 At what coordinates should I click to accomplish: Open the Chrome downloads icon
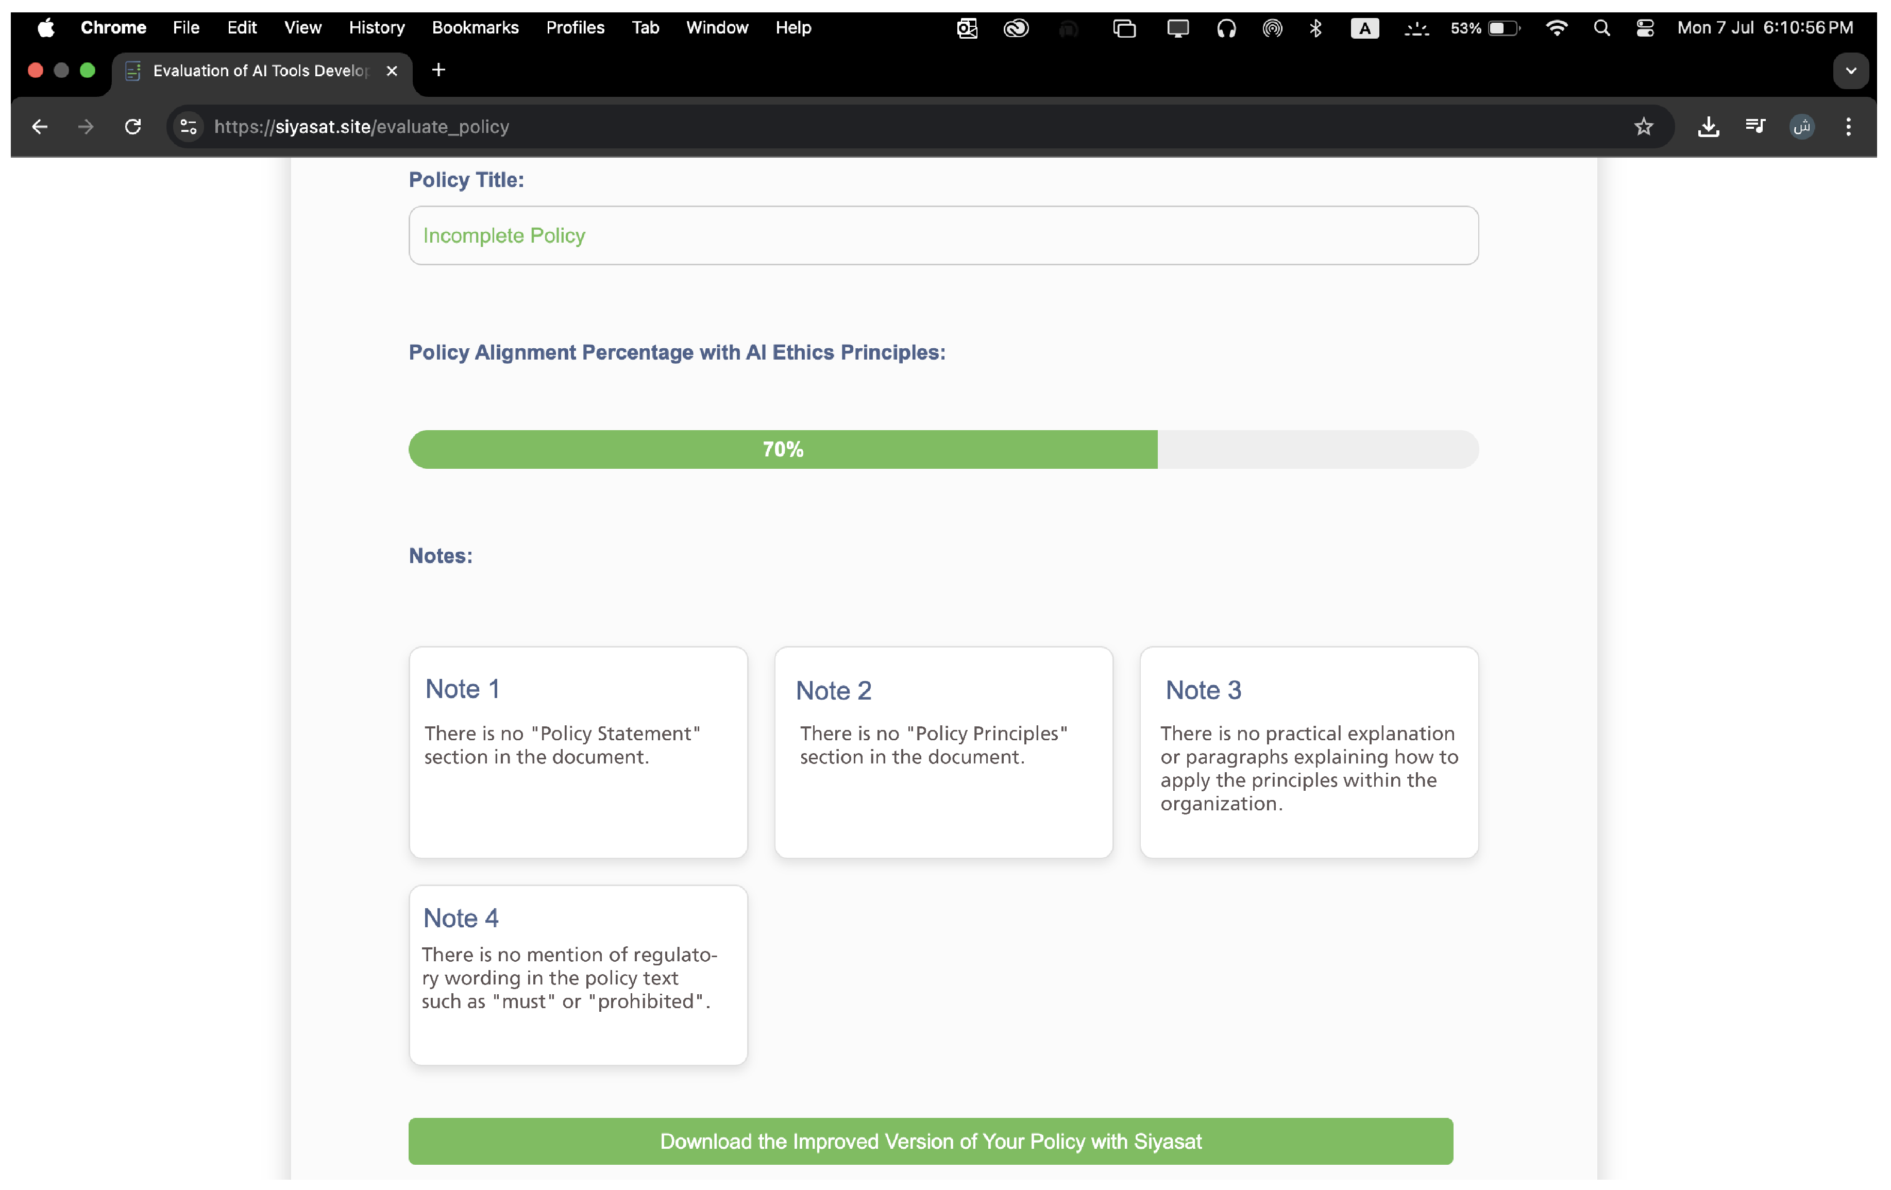tap(1708, 126)
